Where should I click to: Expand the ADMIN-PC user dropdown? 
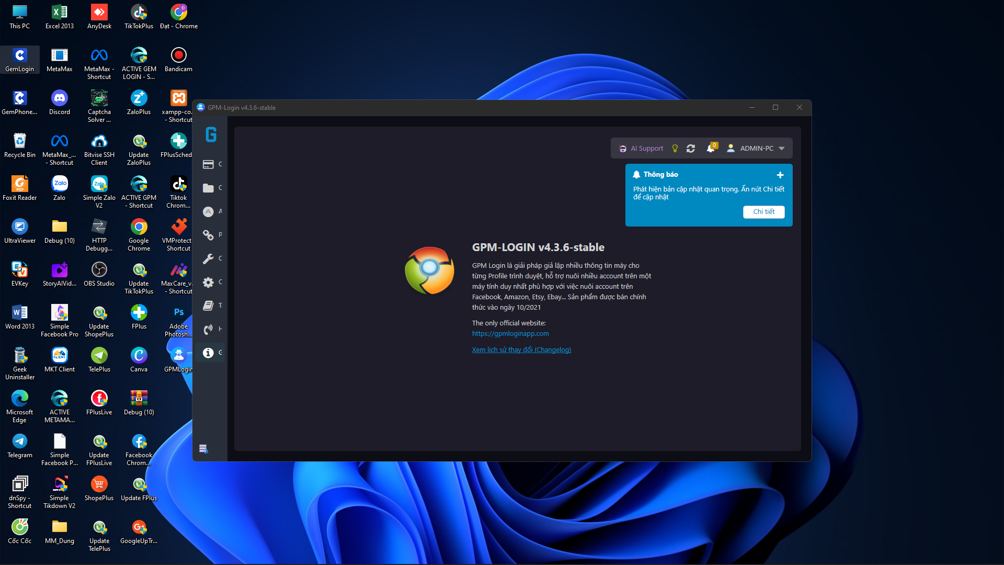[756, 149]
